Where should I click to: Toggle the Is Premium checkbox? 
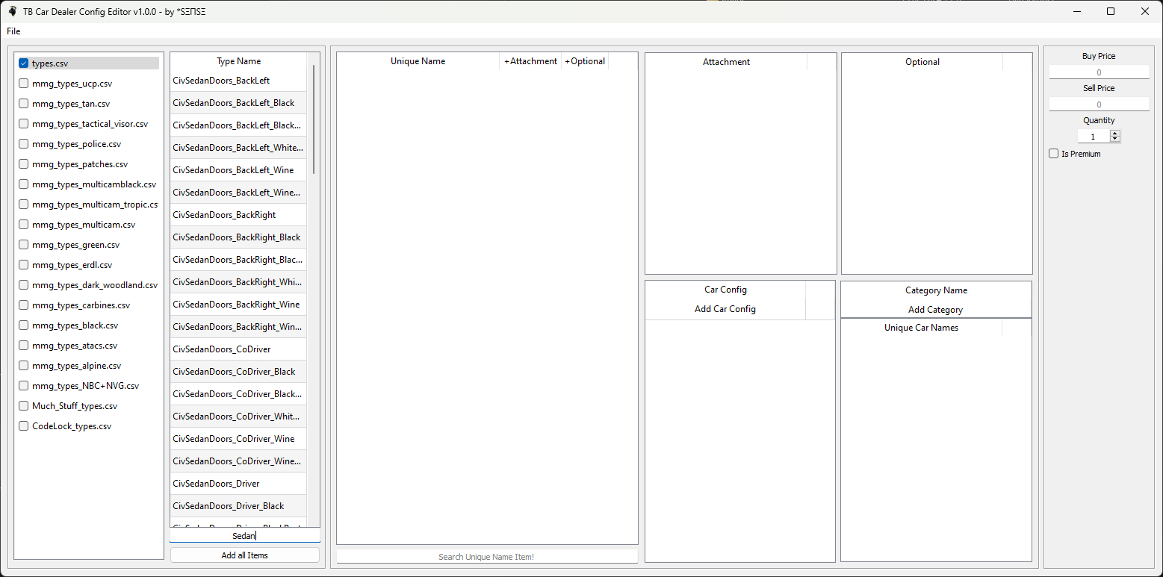[x=1054, y=154]
